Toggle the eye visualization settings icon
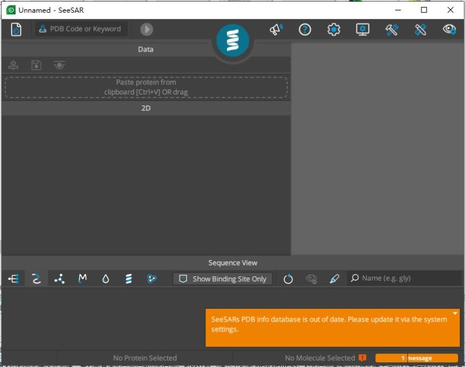465x367 pixels. point(449,29)
